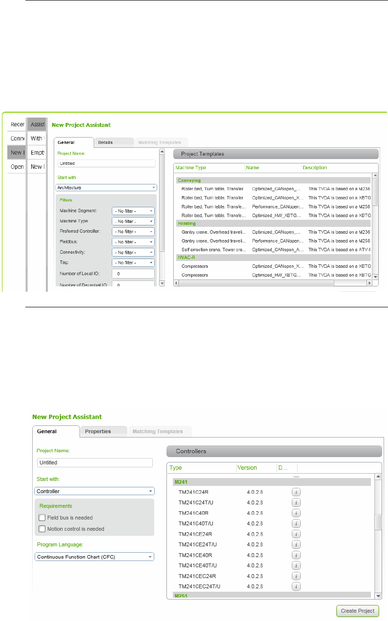Select Self erection crane template row
This screenshot has height=621, width=388.
coord(273,249)
